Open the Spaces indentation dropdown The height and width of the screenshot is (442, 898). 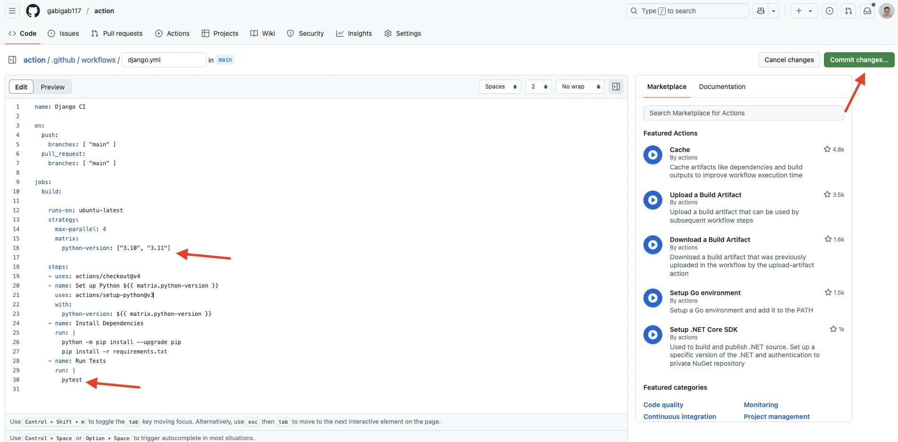click(499, 87)
